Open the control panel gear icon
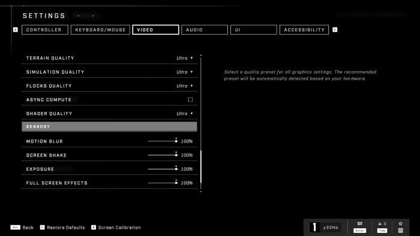The height and width of the screenshot is (236, 420). 400,223
